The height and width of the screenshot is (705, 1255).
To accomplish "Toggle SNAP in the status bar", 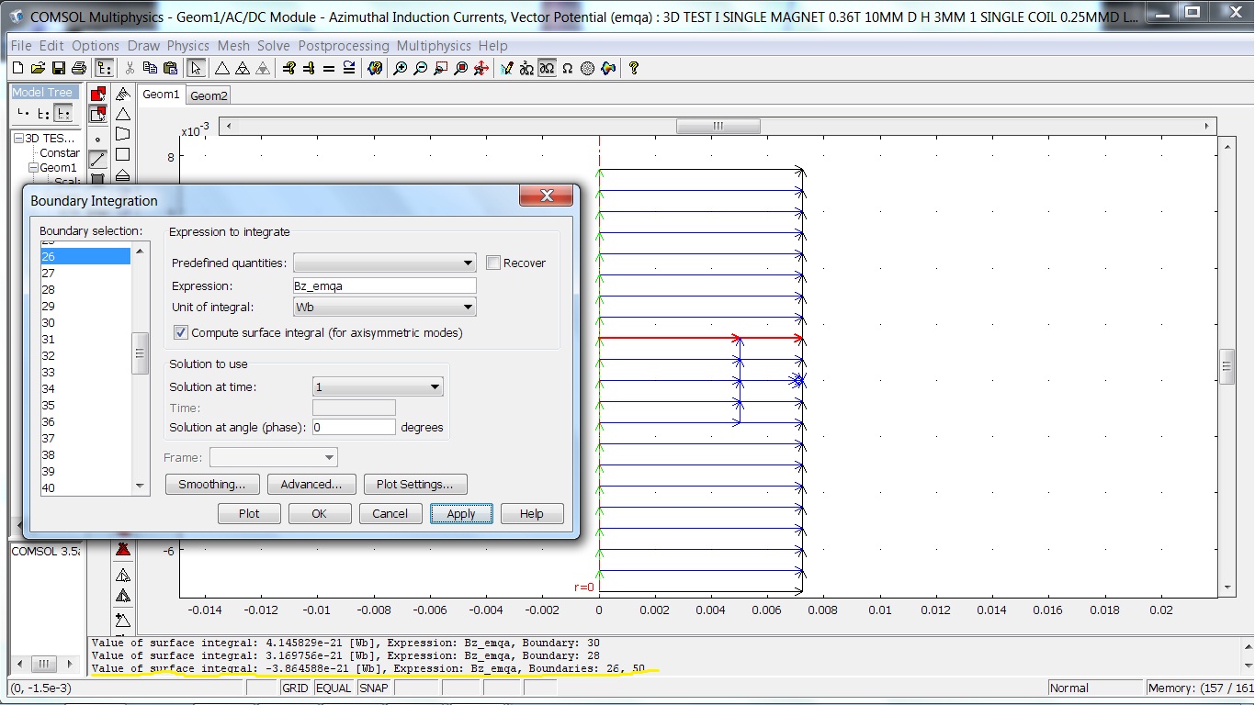I will [x=373, y=688].
